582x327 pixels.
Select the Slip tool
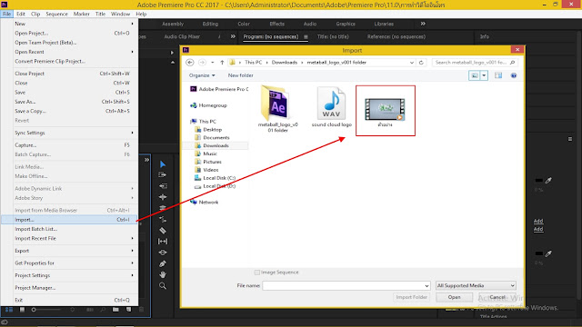point(163,242)
